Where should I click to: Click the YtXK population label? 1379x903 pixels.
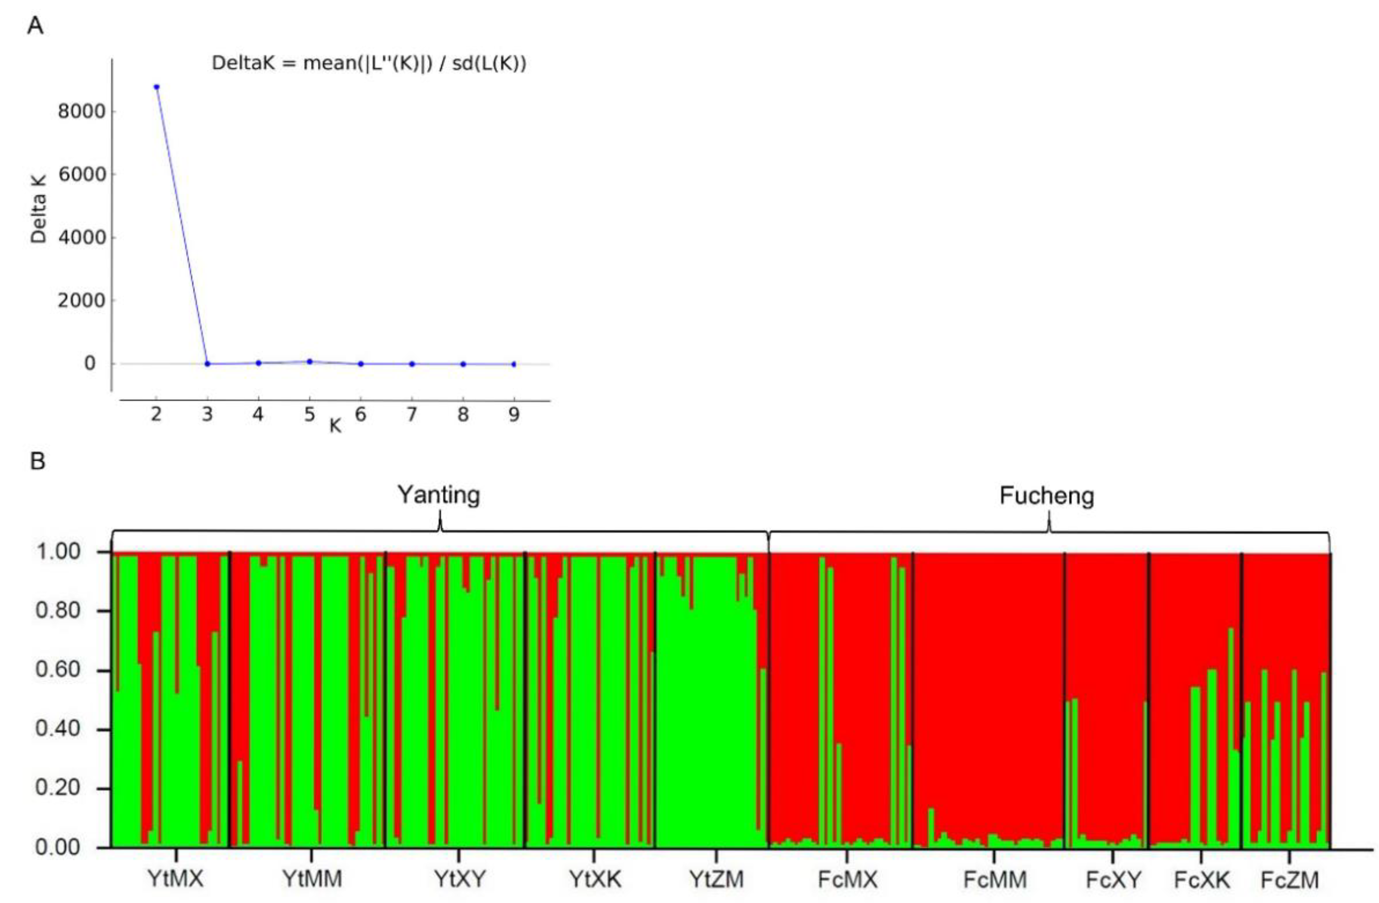coord(595,879)
